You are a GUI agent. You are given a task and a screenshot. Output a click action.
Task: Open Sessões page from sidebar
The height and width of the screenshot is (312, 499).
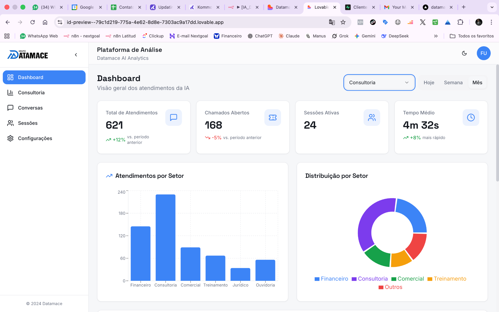click(x=28, y=123)
